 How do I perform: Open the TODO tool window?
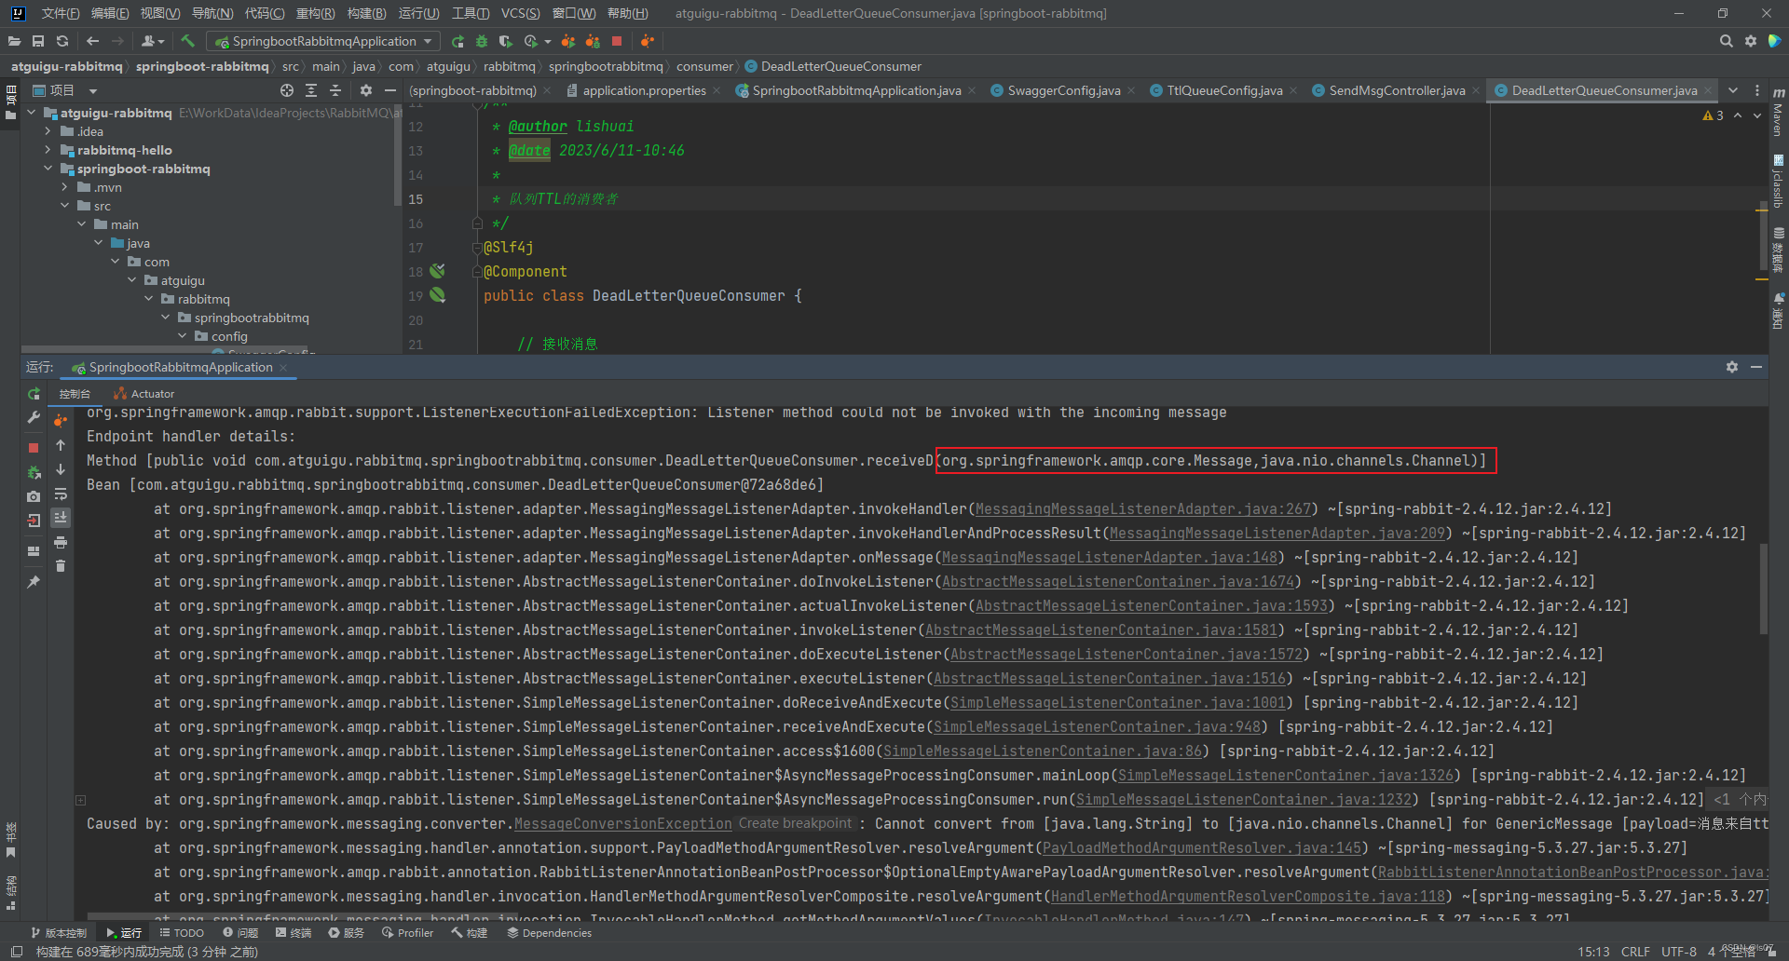pos(181,933)
